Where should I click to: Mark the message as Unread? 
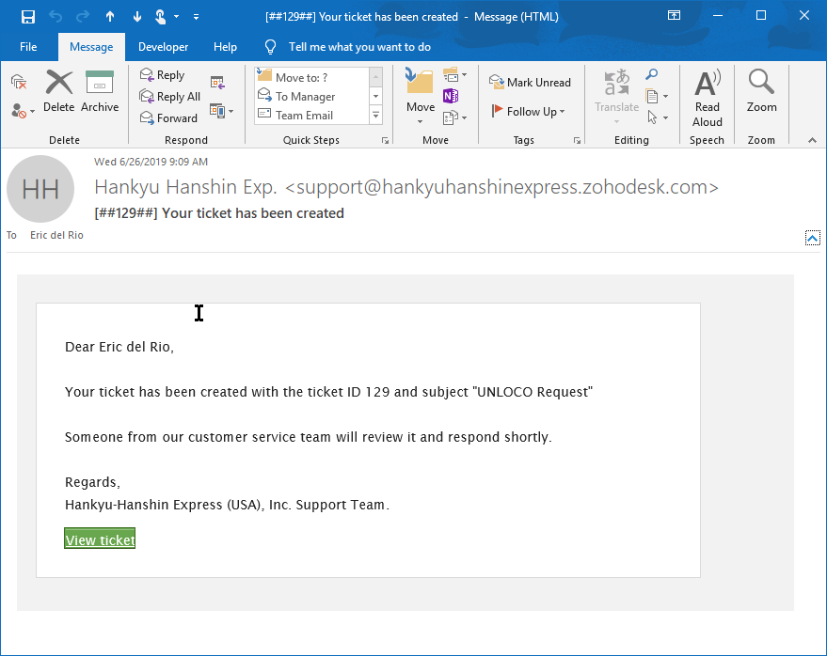(x=530, y=82)
